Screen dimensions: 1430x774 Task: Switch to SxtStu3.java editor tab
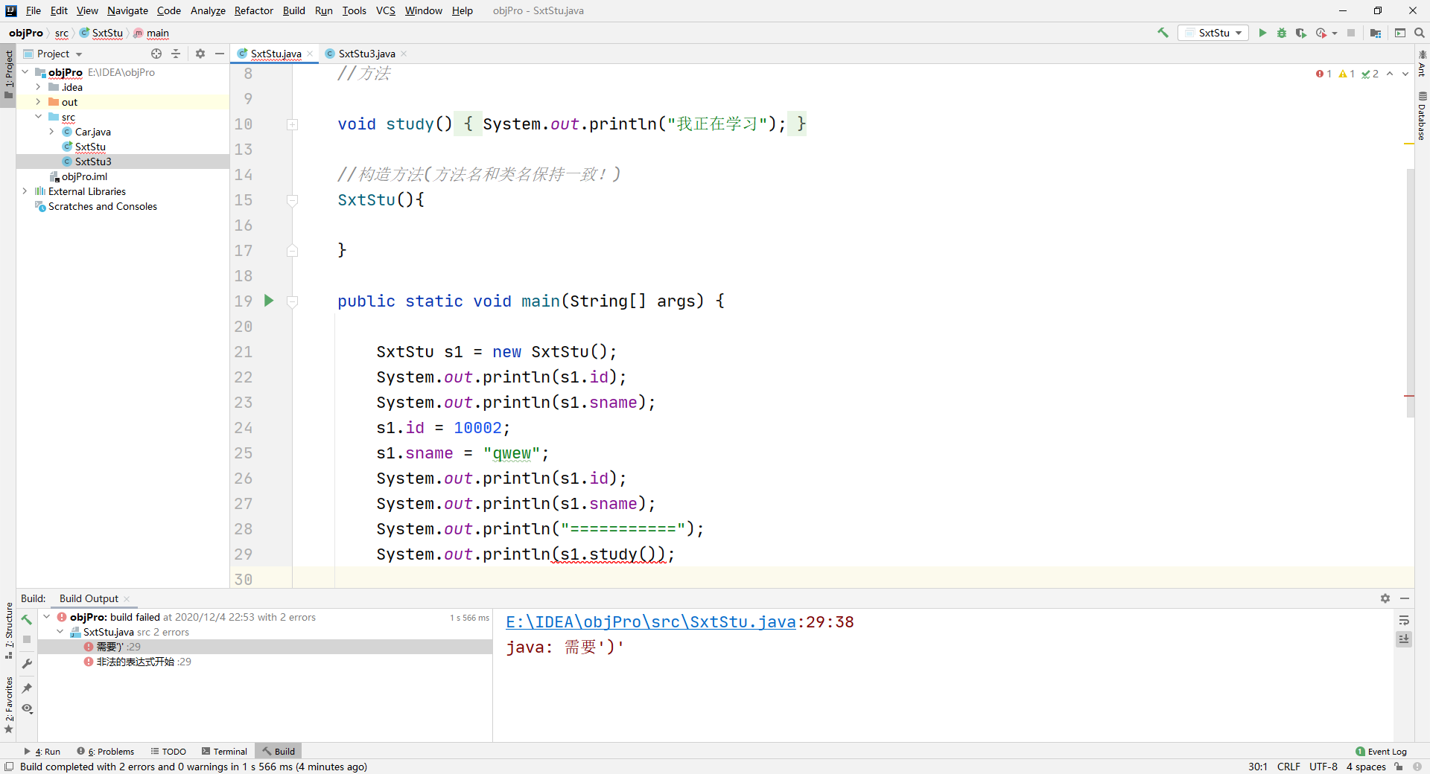pos(366,54)
